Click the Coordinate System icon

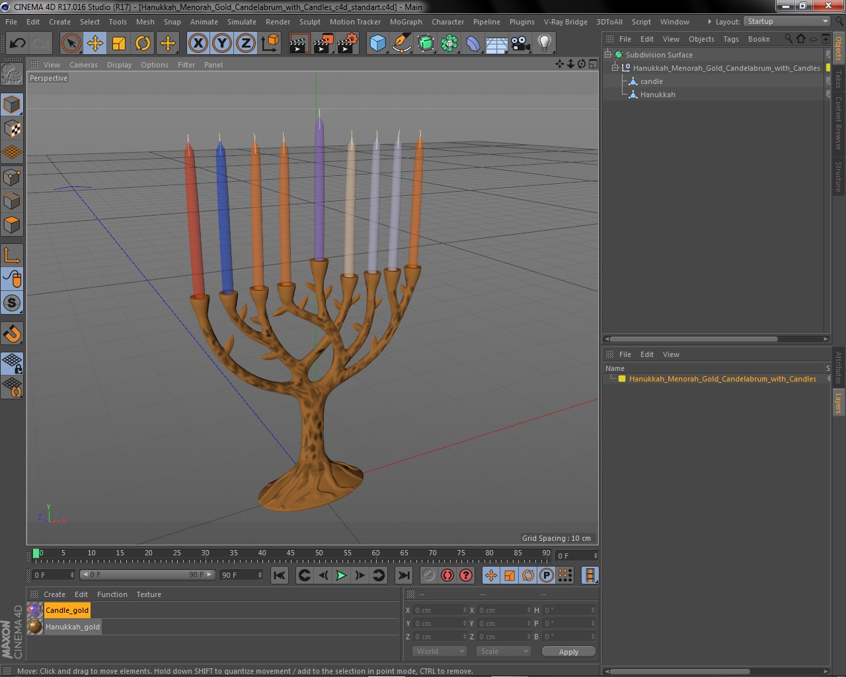(x=270, y=44)
